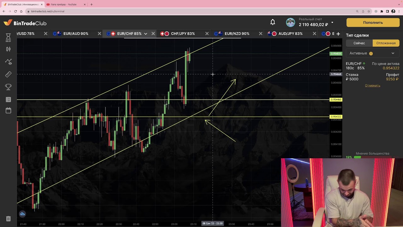403x227 pixels.
Task: Click the browser share icon
Action: (363, 11)
